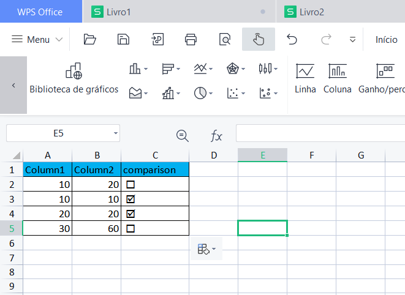This screenshot has width=405, height=295.
Task: Select cell E5 fill handle
Action: (287, 235)
